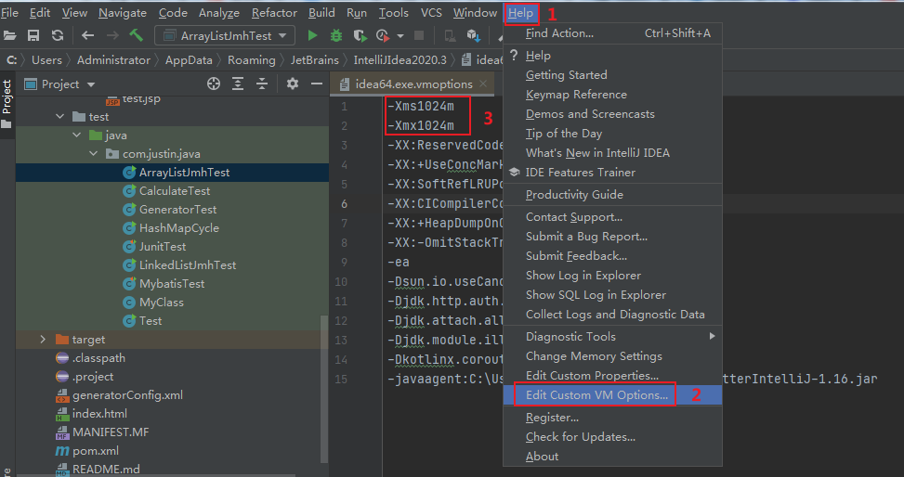Select ArrayListJmhTest class in tree

pyautogui.click(x=184, y=173)
